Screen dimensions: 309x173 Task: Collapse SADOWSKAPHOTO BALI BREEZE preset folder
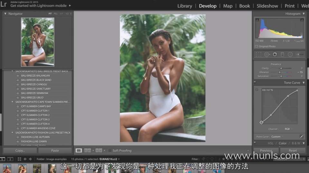[12, 71]
